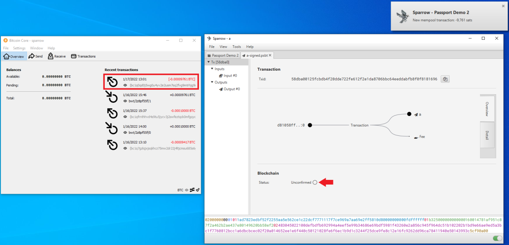Viewport: 509px width, 245px height.
Task: Click the Output #0 plane icon in Sparrow tree
Action: [221, 89]
